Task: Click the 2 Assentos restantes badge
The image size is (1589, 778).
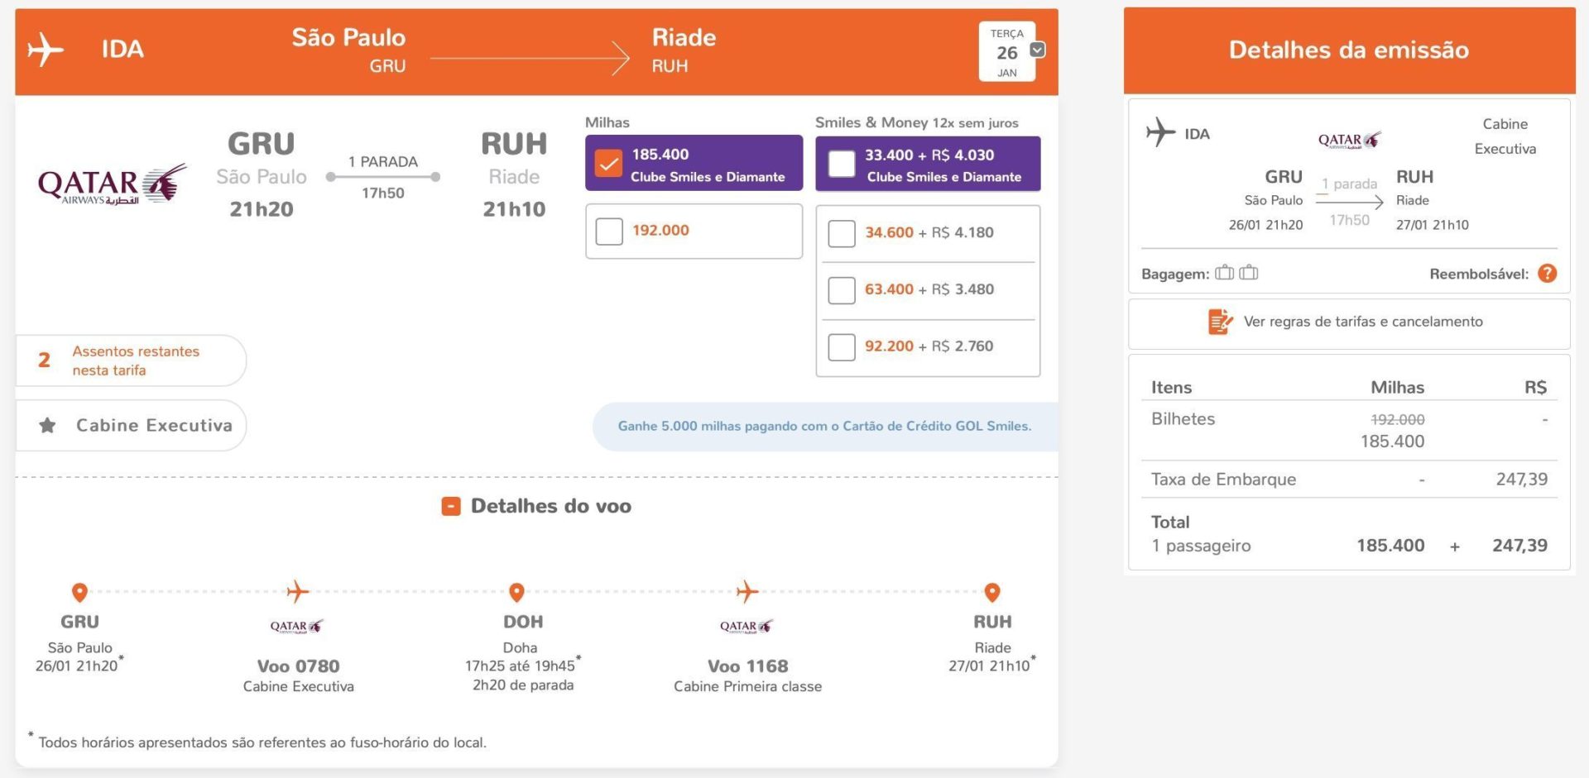Action: (x=132, y=360)
